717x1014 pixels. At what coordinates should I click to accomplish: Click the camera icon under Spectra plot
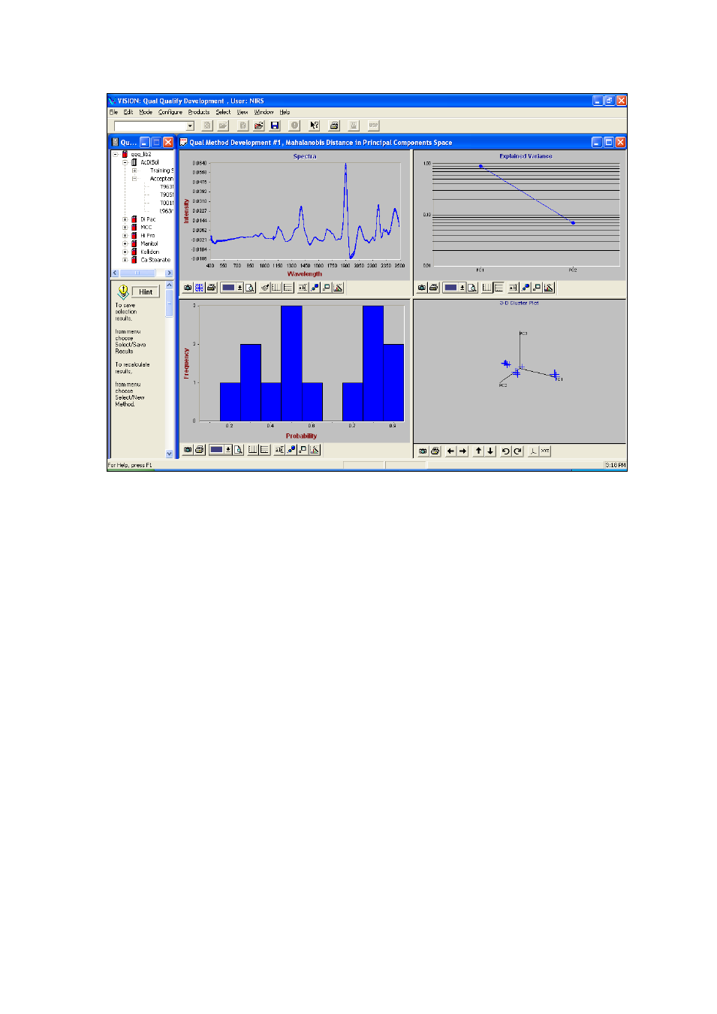[x=188, y=288]
